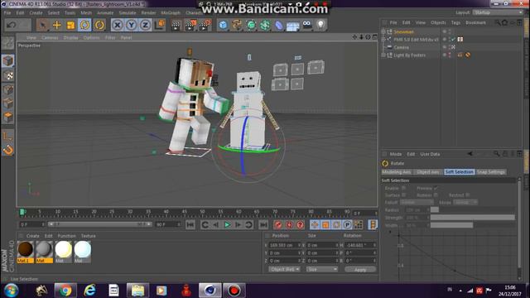Click Enable Axis L-shaped icon
This screenshot has height=298, width=530.
tap(7, 136)
